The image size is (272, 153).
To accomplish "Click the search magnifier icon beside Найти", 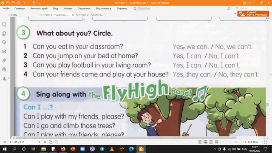I will (237, 8).
